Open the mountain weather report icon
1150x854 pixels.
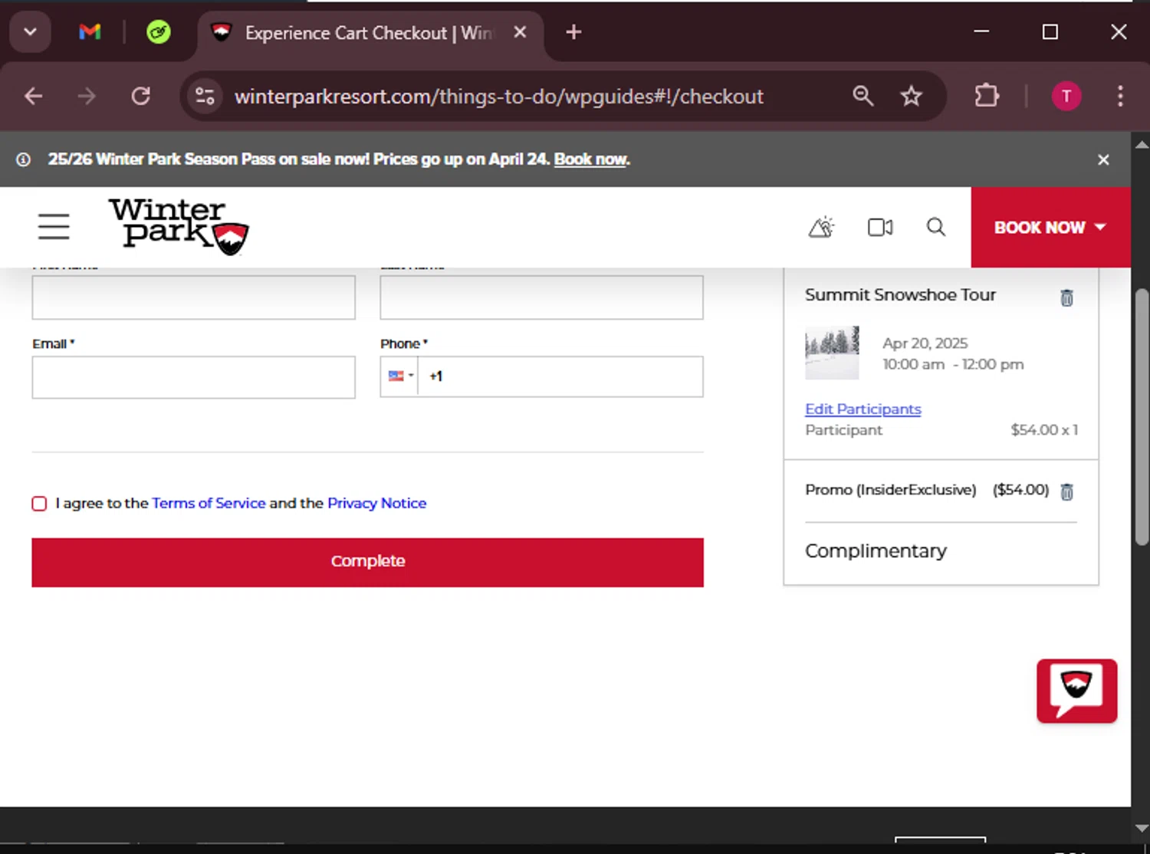click(x=821, y=227)
